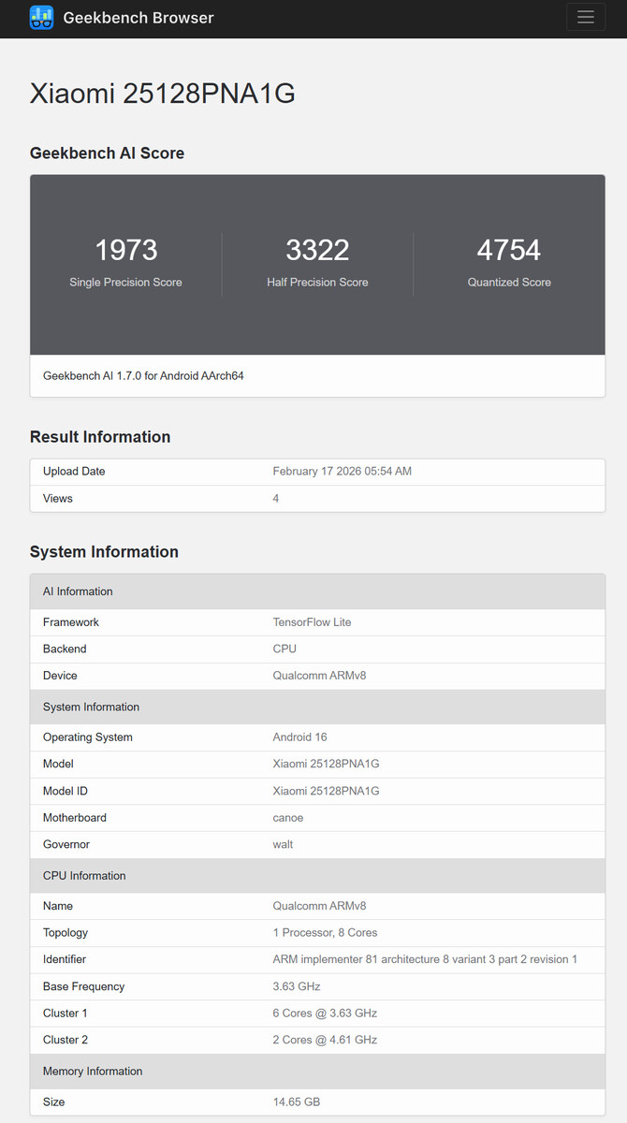The image size is (627, 1123).
Task: Click the 3322 Half Precision Score
Action: [x=317, y=251]
